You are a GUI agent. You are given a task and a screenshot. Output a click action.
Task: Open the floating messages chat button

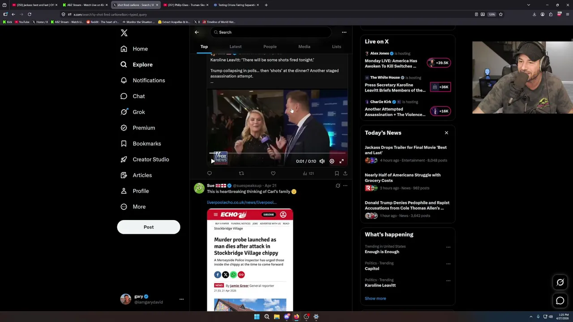[560, 301]
